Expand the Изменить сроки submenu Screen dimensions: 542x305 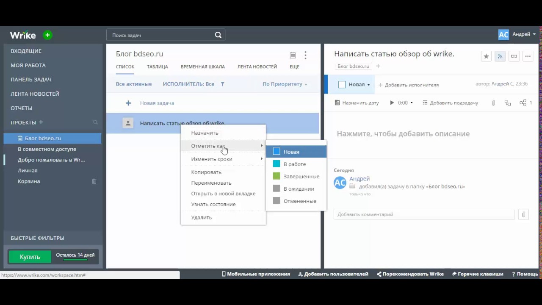point(223,159)
